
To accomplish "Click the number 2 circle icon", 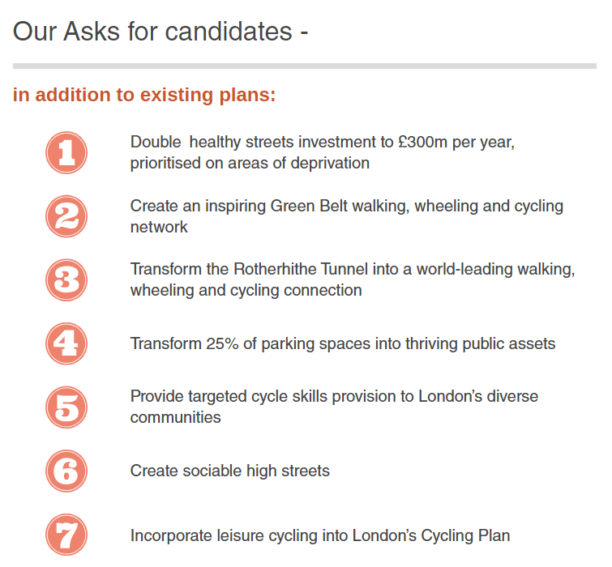I will 66,216.
